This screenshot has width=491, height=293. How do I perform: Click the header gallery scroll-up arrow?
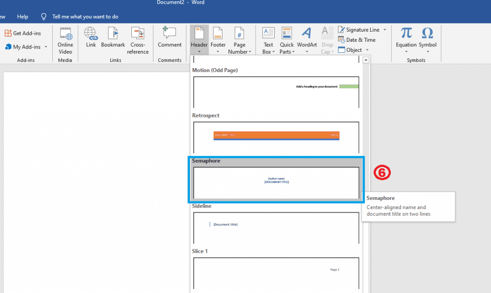pos(366,60)
